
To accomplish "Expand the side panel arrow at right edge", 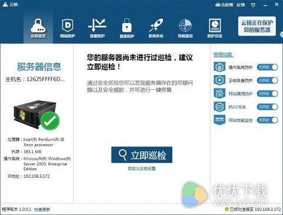I will [x=282, y=34].
